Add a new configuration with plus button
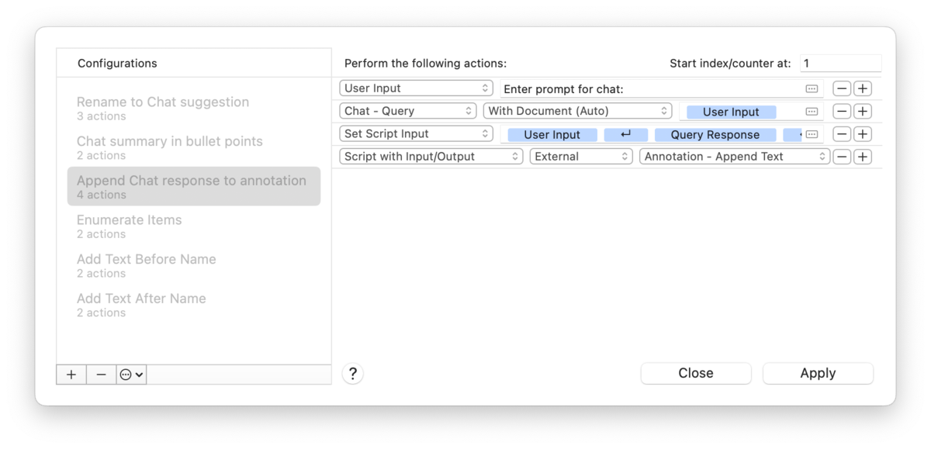931x449 pixels. coord(71,375)
